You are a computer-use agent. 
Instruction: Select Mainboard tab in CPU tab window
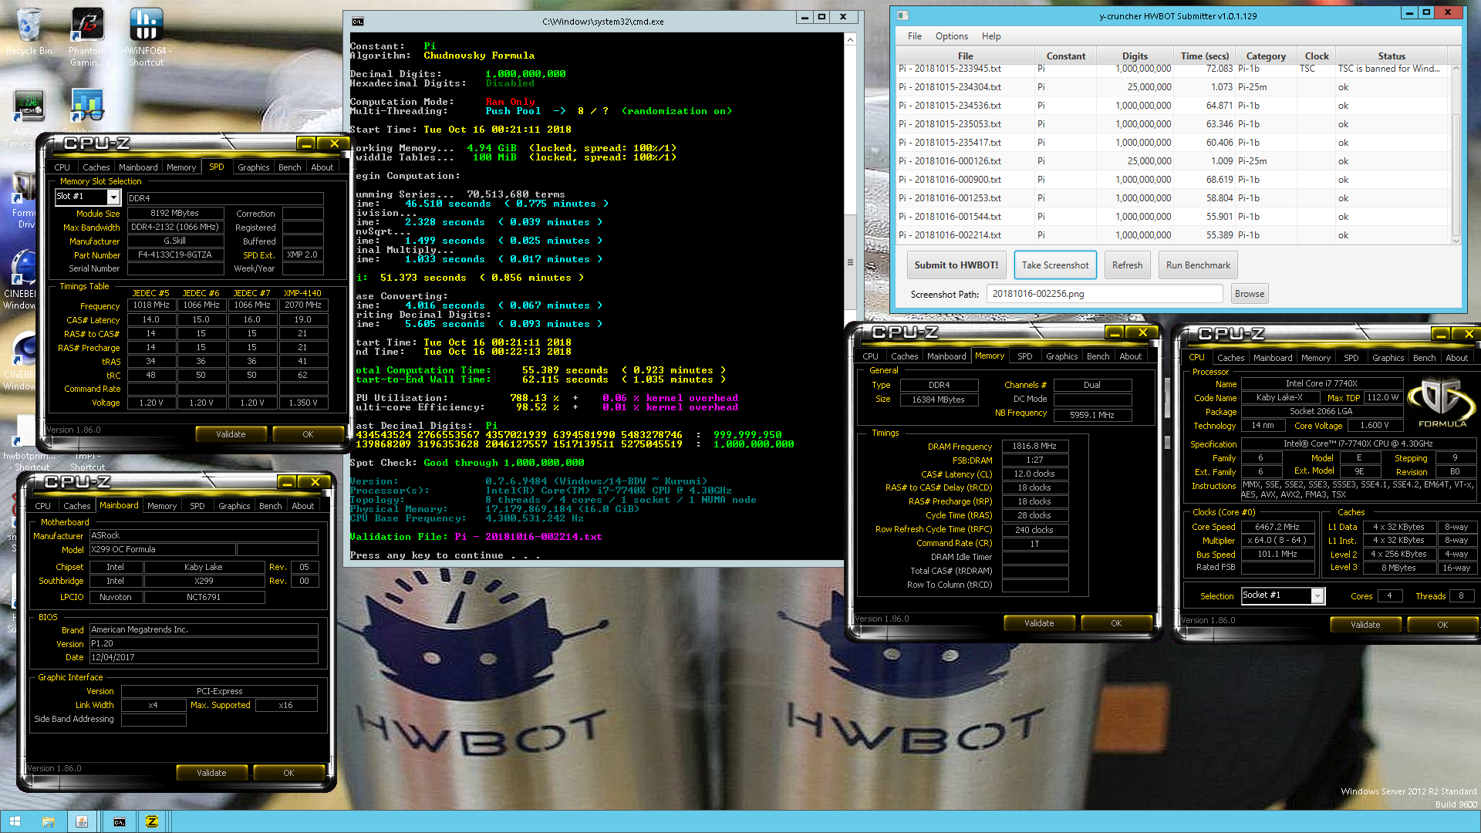click(1272, 358)
